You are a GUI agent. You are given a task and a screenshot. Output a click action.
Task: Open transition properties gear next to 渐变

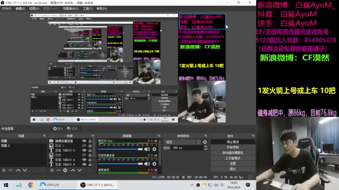point(205,142)
